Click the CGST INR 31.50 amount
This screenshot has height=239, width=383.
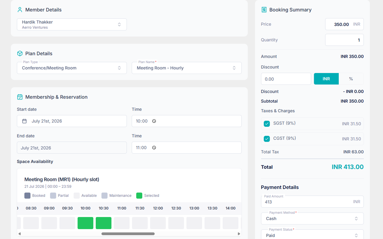[351, 139]
